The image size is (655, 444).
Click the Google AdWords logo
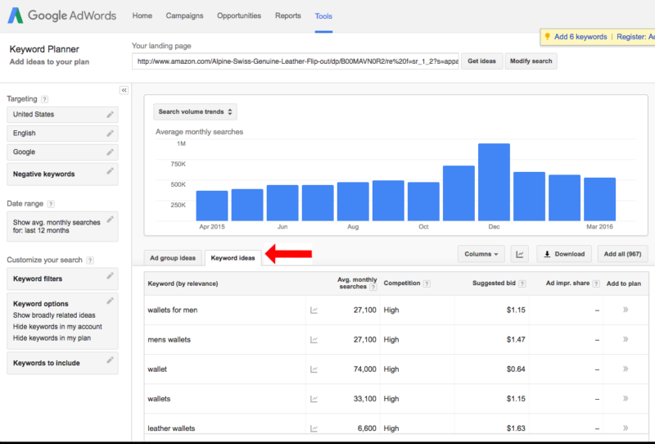pyautogui.click(x=62, y=16)
